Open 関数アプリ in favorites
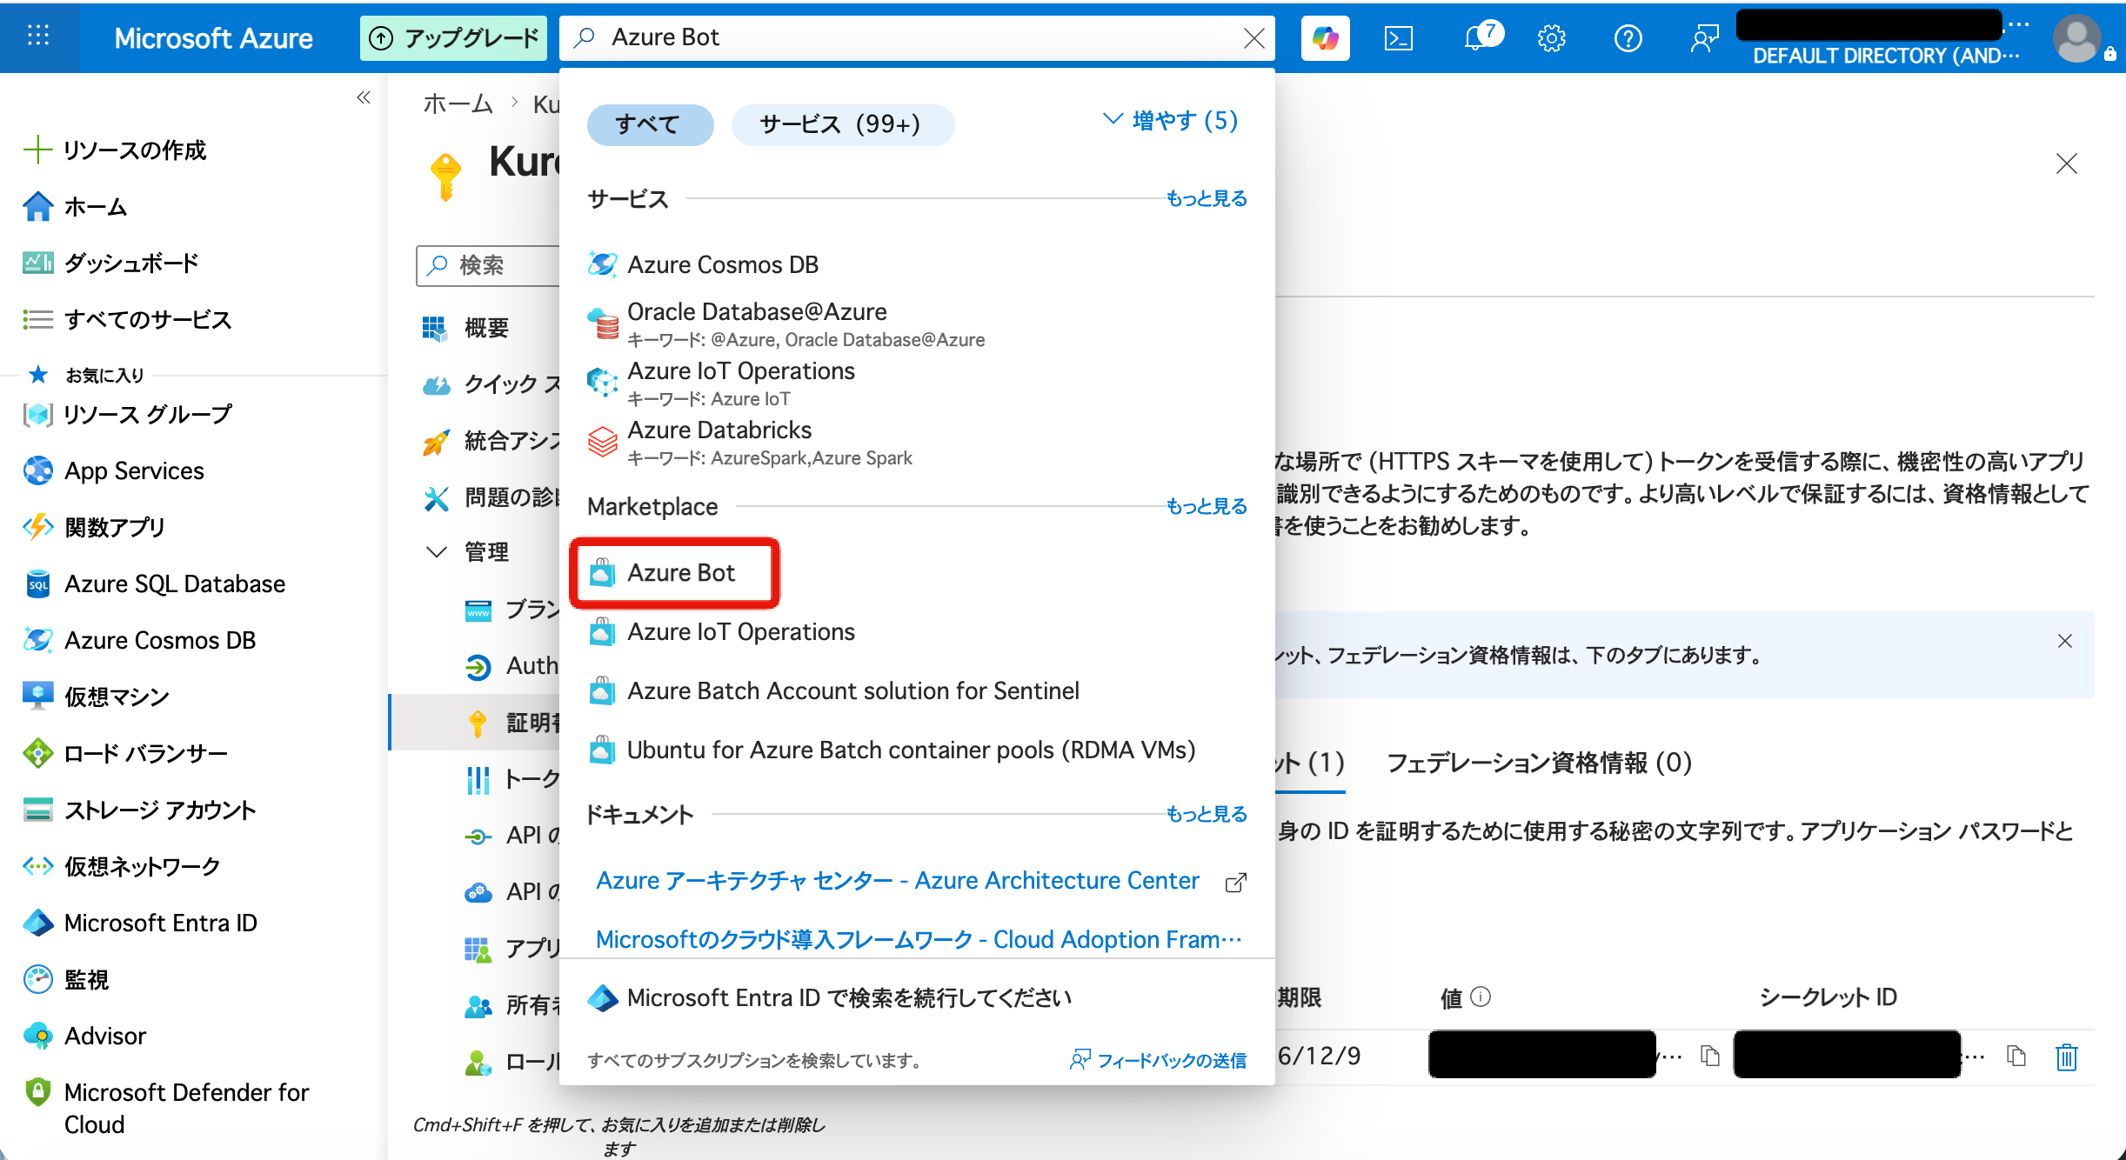This screenshot has width=2126, height=1160. point(94,527)
